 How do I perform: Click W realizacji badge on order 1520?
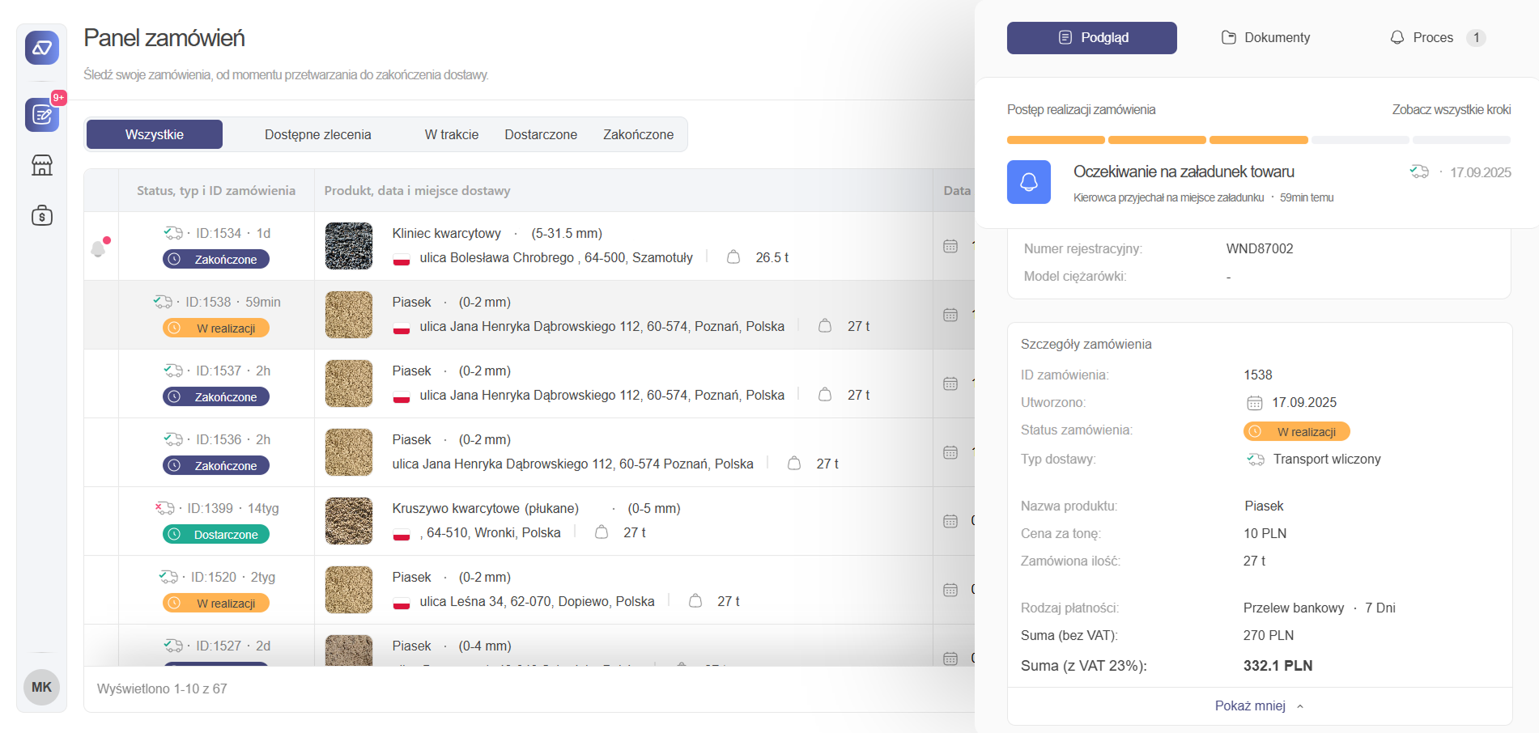click(216, 604)
